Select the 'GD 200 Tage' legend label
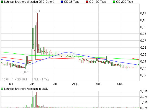 tap(124, 2)
